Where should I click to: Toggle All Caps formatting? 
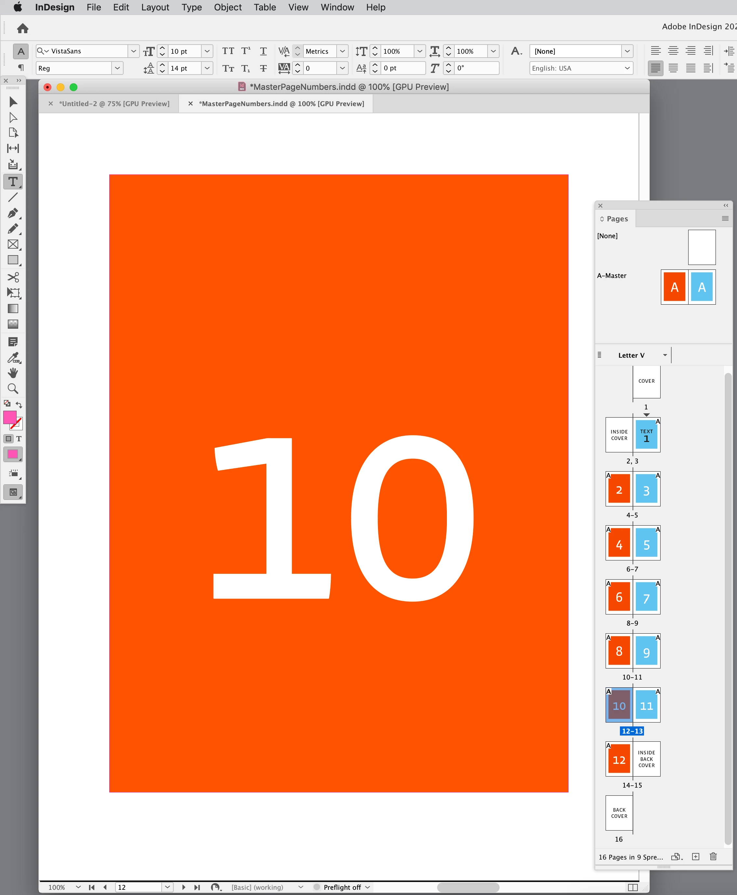point(228,51)
